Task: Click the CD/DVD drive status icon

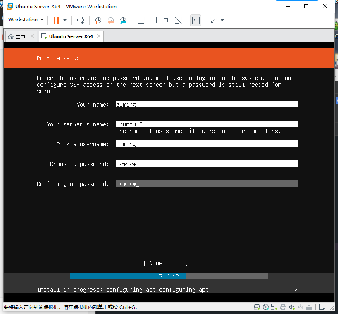Action: click(266, 307)
